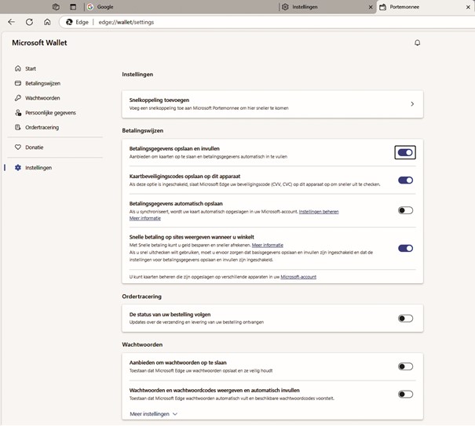Image resolution: width=475 pixels, height=426 pixels.
Task: Click the Donatie heart icon
Action: coord(18,147)
